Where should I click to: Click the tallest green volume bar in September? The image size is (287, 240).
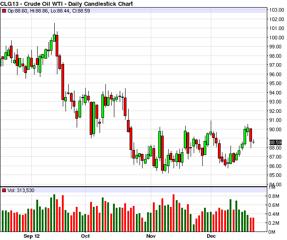pos(54,213)
